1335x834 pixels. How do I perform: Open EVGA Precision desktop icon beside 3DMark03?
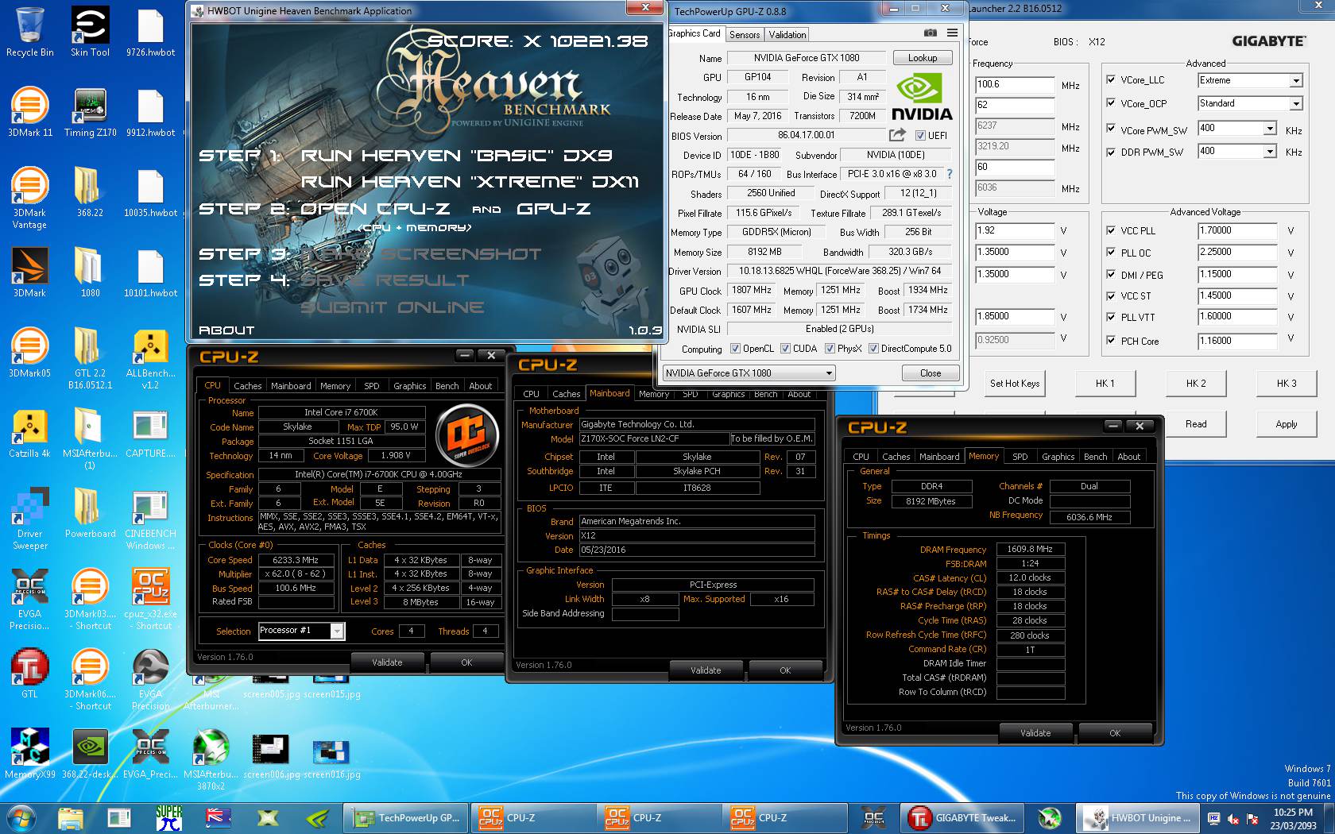click(x=29, y=599)
